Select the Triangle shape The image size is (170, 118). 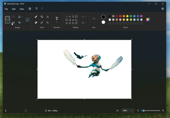click(x=73, y=20)
